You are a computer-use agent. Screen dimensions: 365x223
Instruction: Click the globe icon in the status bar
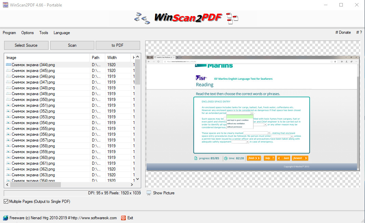[x=5, y=218]
